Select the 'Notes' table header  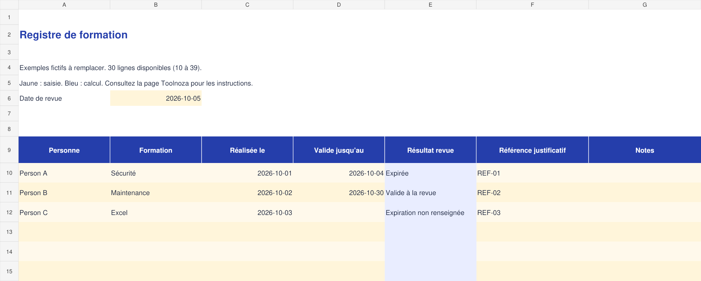pyautogui.click(x=645, y=150)
